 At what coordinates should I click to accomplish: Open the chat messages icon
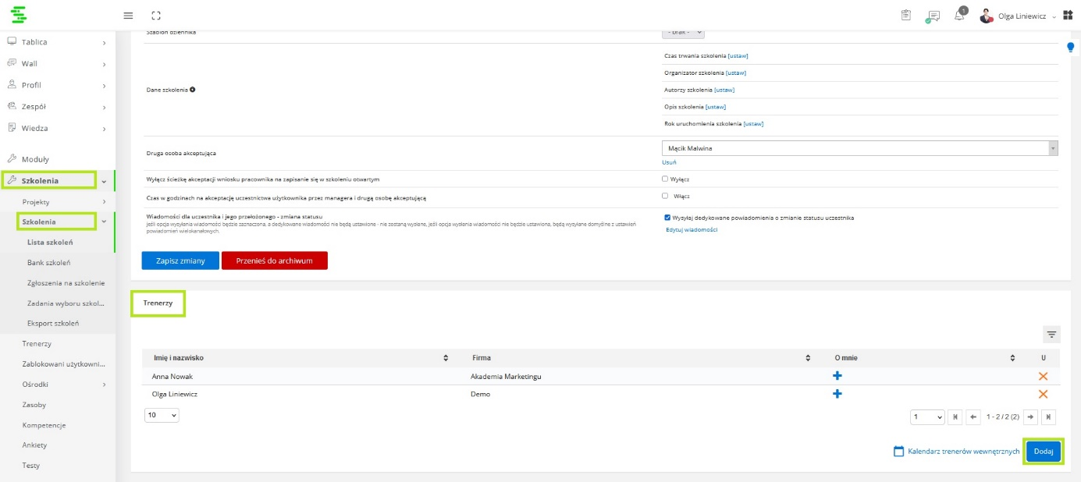[933, 16]
